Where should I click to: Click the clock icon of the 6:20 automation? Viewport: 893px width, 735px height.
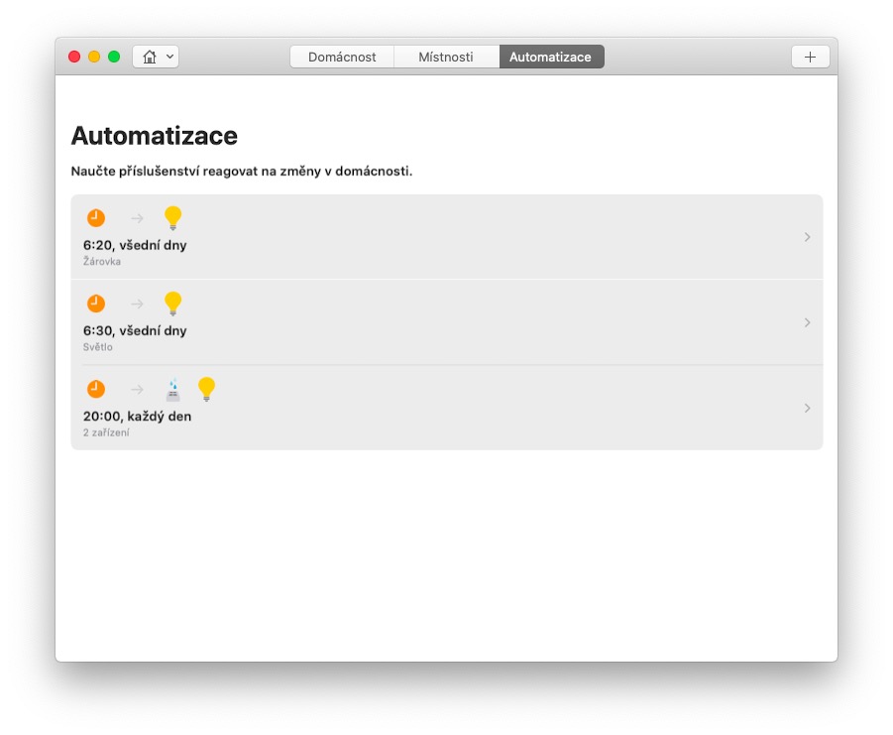95,218
